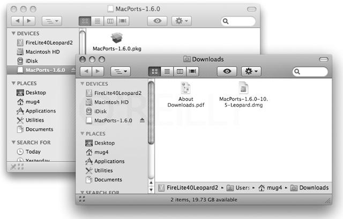343x219 pixels.
Task: Eject MacPorts-1.6.0 volume in Downloads sidebar
Action: click(x=142, y=120)
